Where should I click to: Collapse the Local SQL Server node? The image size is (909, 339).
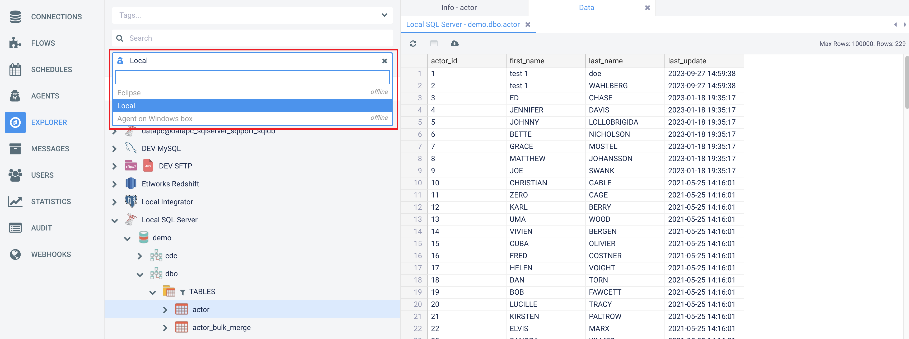coord(114,220)
